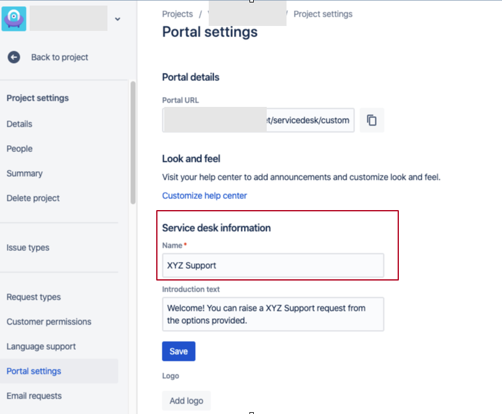Open Details in project settings

[x=20, y=124]
